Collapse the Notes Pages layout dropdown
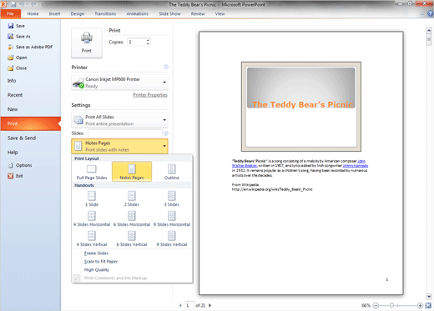The image size is (434, 311). point(119,146)
